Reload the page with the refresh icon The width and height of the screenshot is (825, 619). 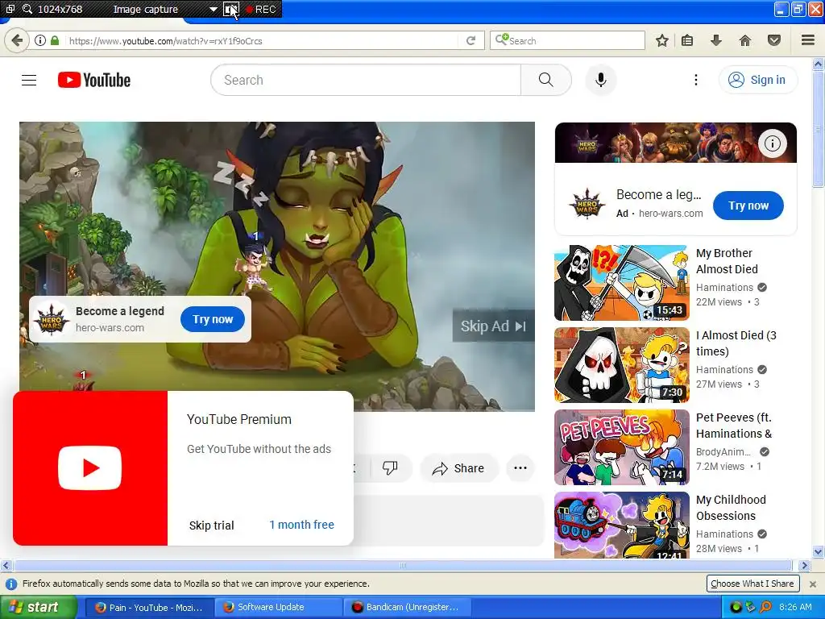coord(471,40)
